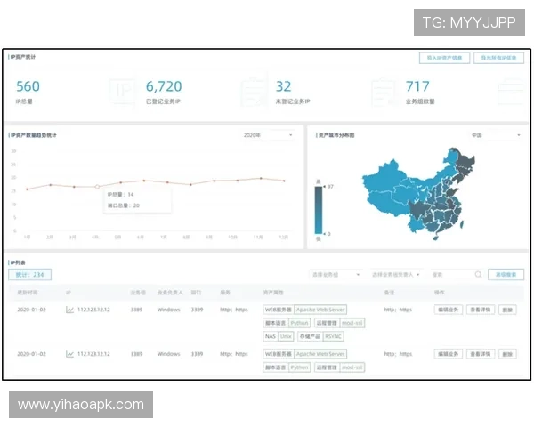
Task: Click 编辑业务 in the second IP row
Action: pyautogui.click(x=449, y=354)
